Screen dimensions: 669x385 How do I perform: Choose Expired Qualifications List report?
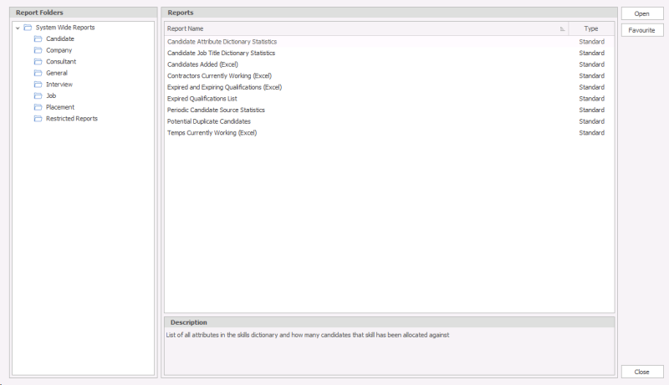pos(202,99)
